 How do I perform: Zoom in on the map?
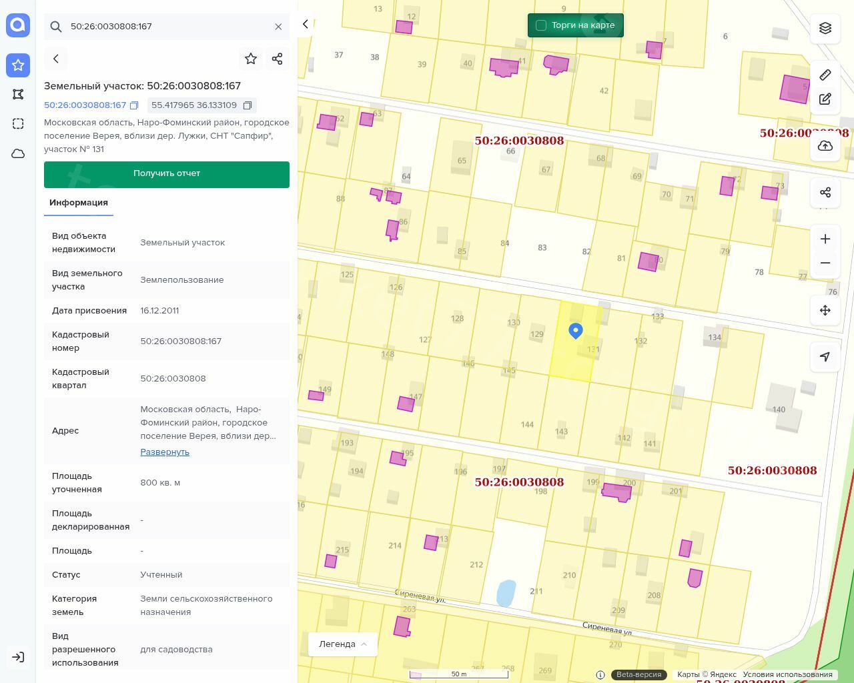(825, 239)
